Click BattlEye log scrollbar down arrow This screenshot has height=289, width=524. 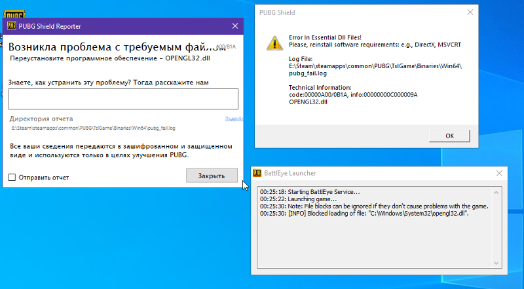tap(496, 263)
